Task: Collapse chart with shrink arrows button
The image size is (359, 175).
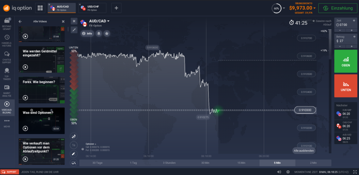Action: pyautogui.click(x=74, y=30)
